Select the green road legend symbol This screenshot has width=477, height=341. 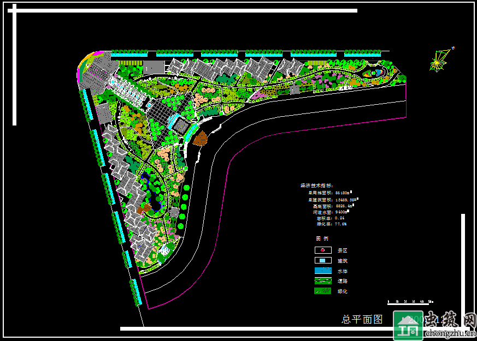click(x=323, y=281)
